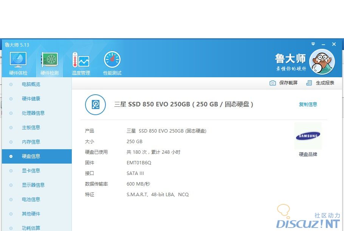
Task: Minimize the 鲁大师 window
Action: pyautogui.click(x=323, y=44)
